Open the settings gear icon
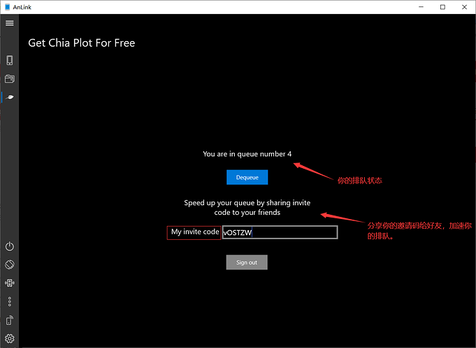476x348 pixels. coord(9,338)
